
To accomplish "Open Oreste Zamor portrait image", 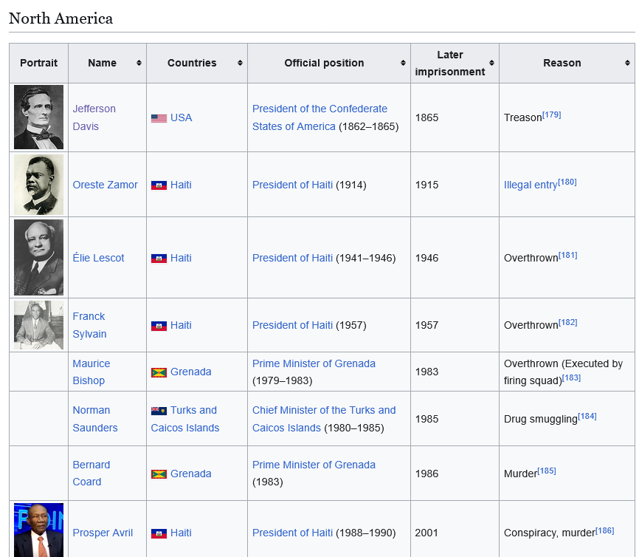I will (38, 185).
